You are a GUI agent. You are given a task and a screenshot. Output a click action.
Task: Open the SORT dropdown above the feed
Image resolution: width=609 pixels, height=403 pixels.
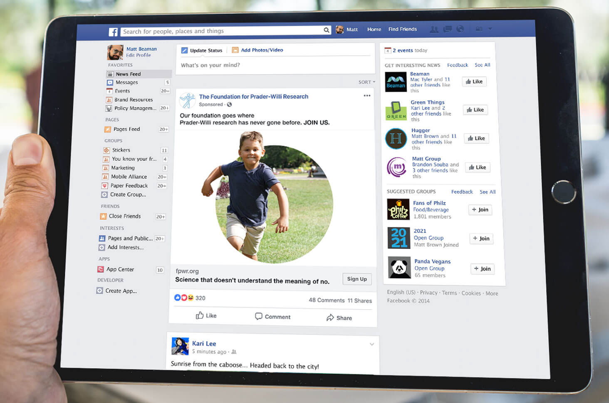tap(366, 82)
